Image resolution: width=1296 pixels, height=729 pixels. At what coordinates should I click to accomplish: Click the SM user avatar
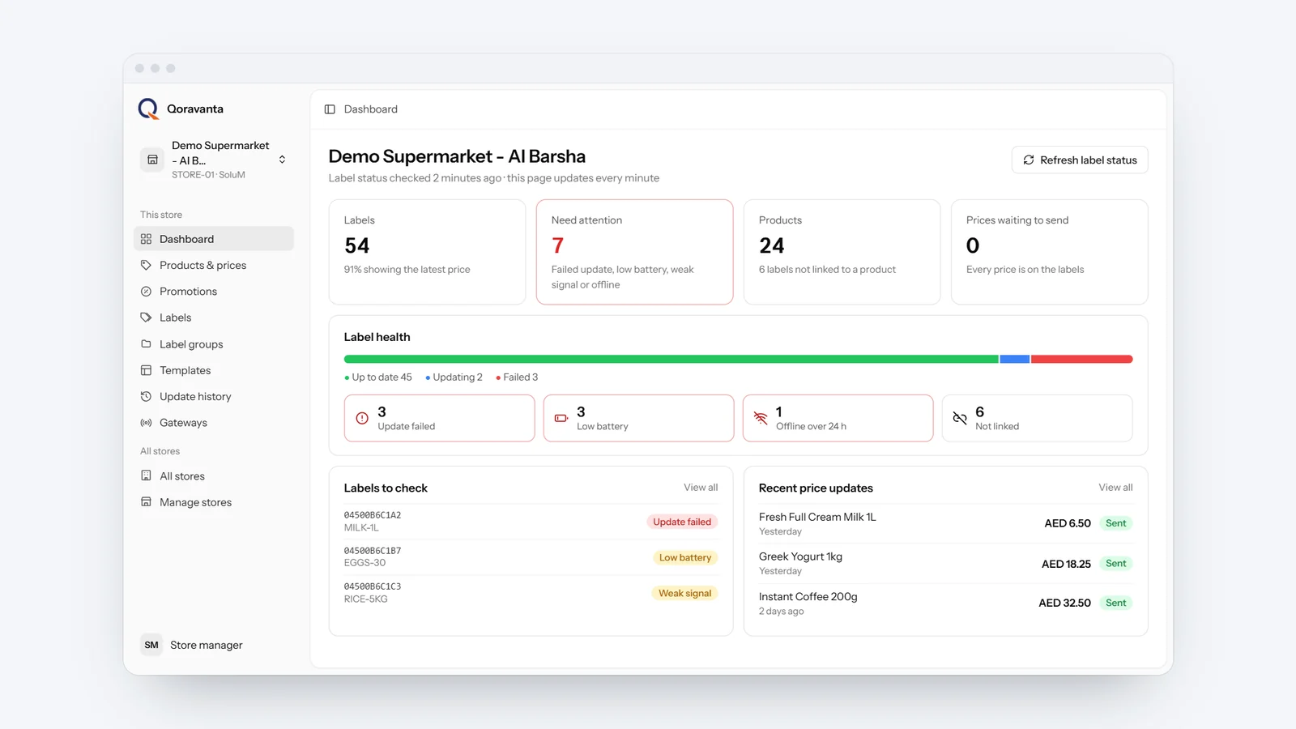(151, 645)
